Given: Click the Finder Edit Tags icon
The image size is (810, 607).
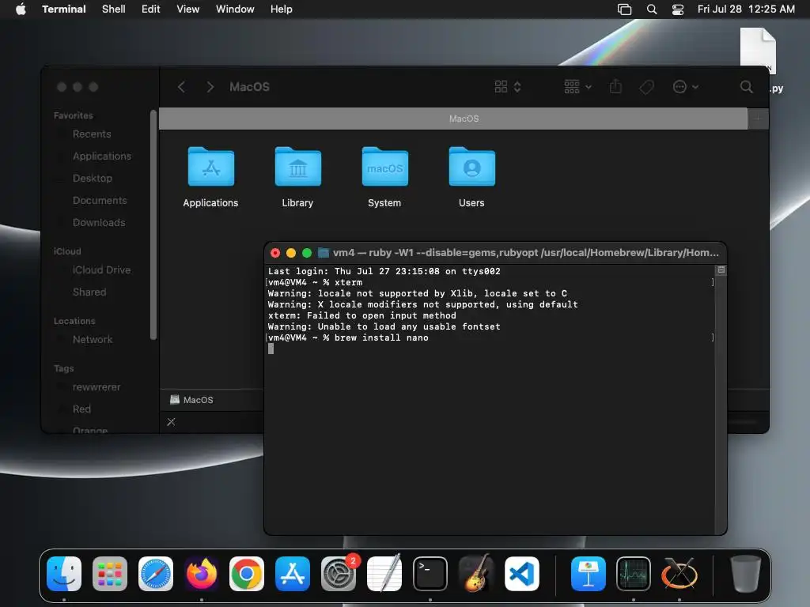Looking at the screenshot, I should [x=646, y=87].
